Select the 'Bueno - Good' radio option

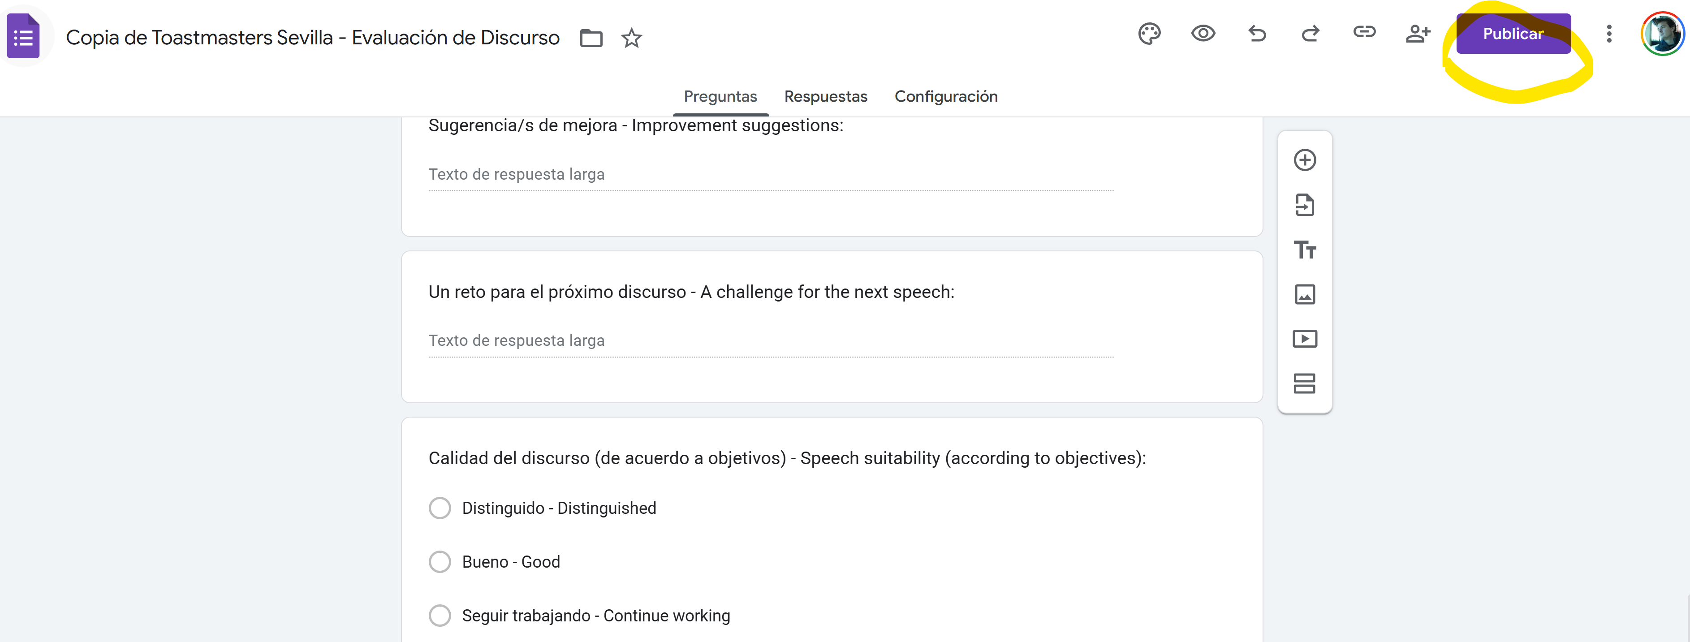[440, 562]
